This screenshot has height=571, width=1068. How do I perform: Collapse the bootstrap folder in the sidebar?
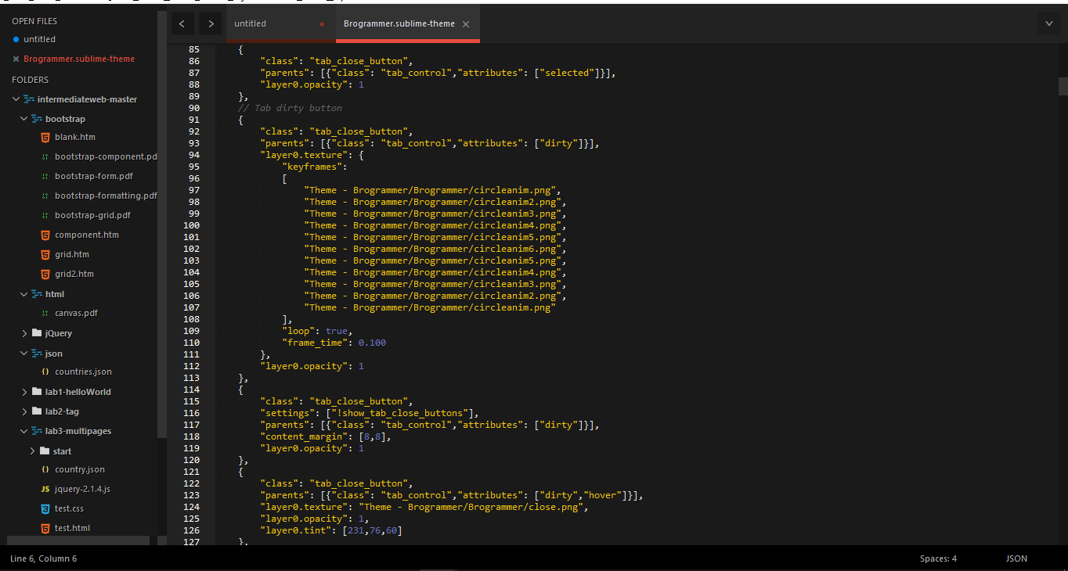(23, 118)
